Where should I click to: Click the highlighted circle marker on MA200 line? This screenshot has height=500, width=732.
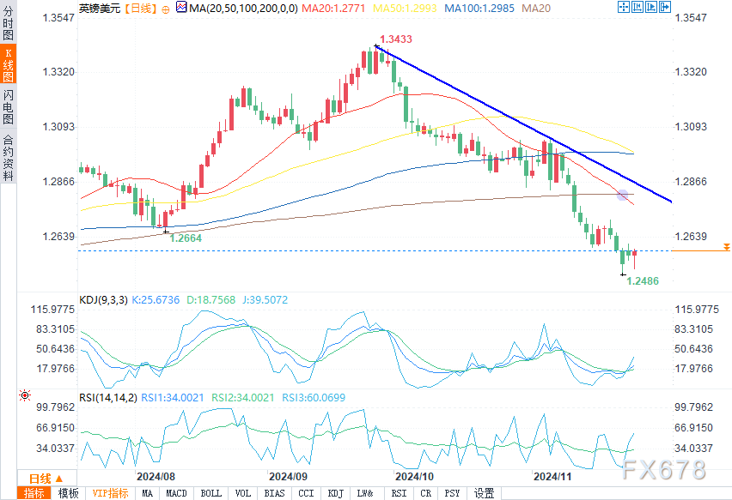[x=622, y=196]
